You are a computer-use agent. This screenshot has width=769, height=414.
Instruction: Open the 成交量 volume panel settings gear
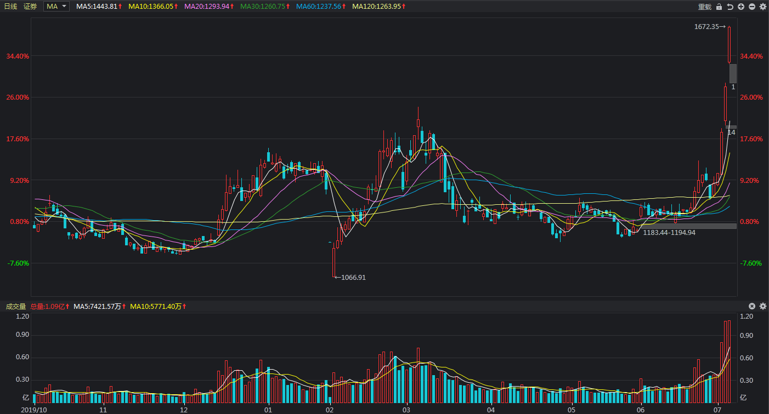pos(762,306)
